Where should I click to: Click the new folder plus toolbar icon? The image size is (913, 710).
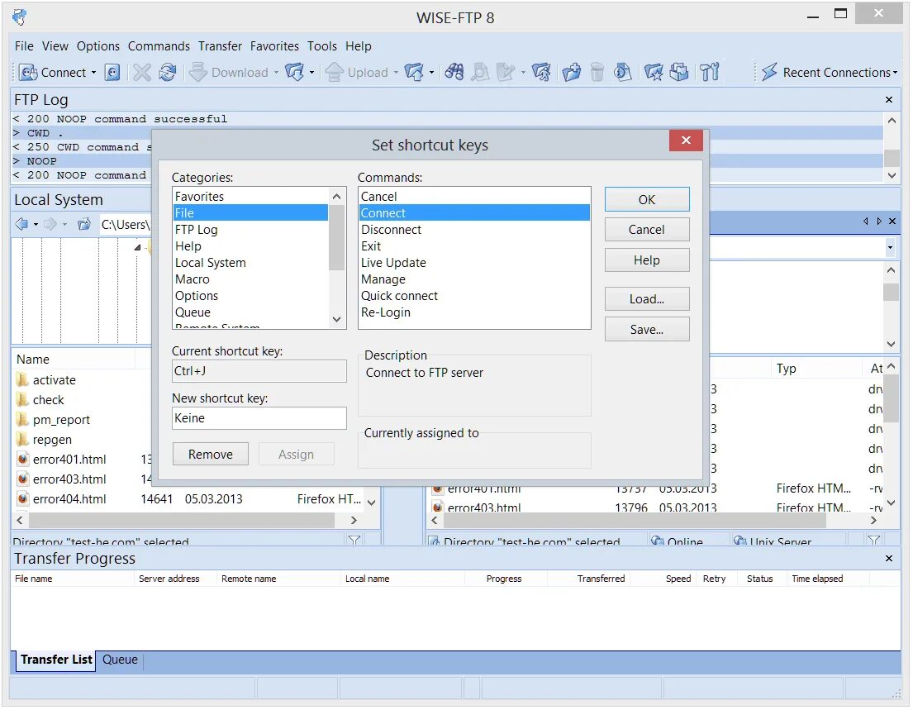point(571,72)
